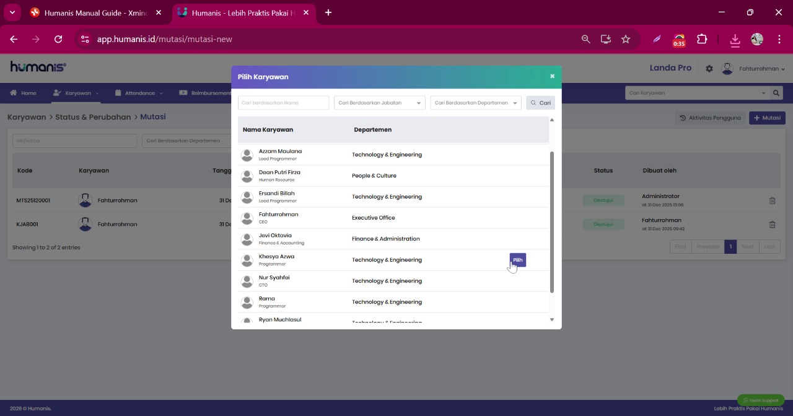Screen dimensions: 793x416
Task: Click the Last pagination button
Action: point(769,246)
